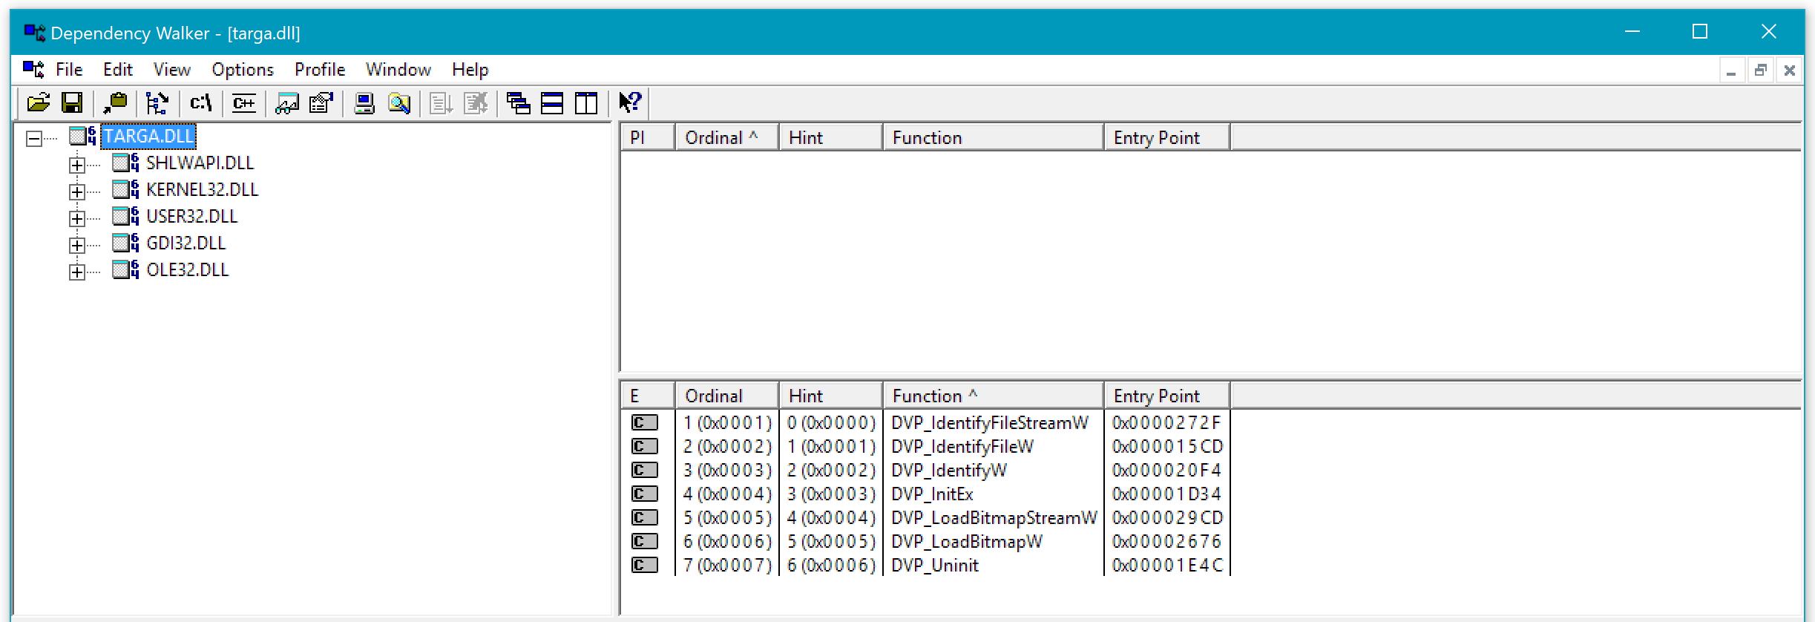Click the Cascade windows toolbar icon

pos(518,102)
